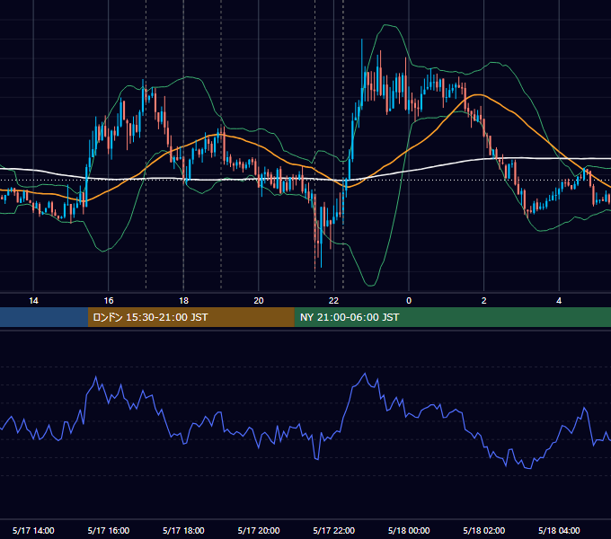The image size is (611, 539).
Task: Click the 5/17 18:00 time label
Action: (183, 530)
